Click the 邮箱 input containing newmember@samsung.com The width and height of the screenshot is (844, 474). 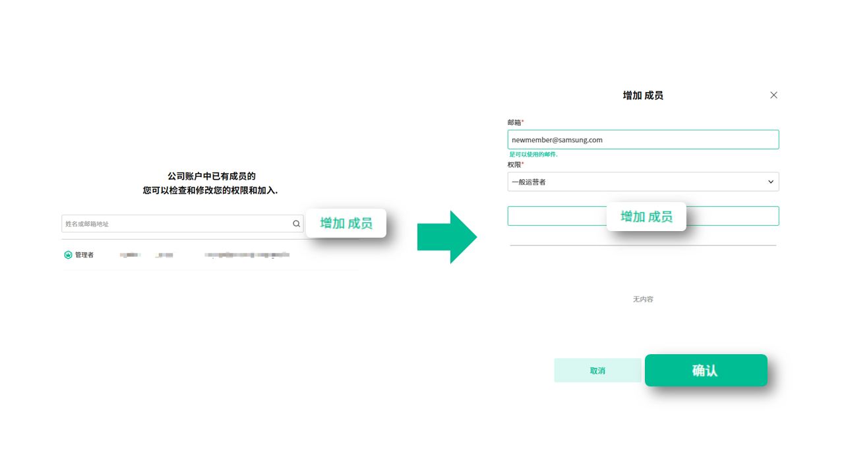[643, 140]
